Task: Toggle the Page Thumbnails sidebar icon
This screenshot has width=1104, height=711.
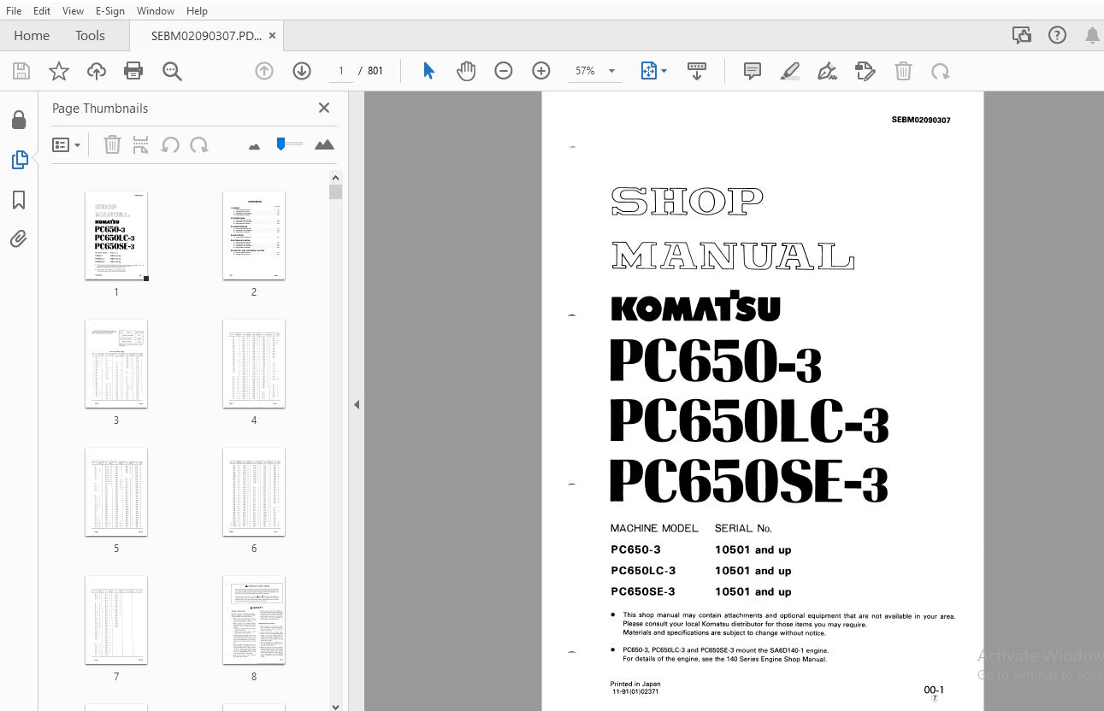Action: click(x=19, y=160)
